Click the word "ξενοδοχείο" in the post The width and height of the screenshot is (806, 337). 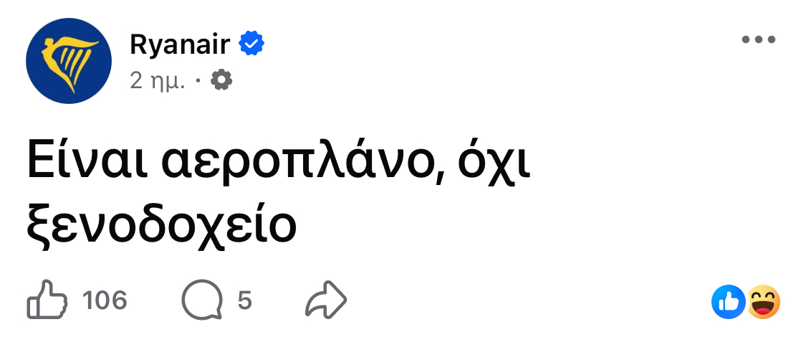(161, 226)
